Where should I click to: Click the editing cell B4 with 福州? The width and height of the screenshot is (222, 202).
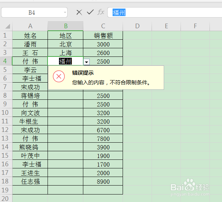pos(65,61)
